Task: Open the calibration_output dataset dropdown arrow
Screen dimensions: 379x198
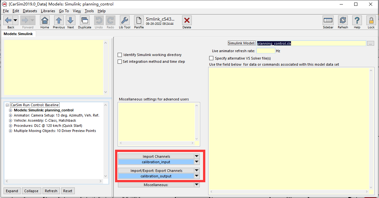Action: [x=197, y=176]
